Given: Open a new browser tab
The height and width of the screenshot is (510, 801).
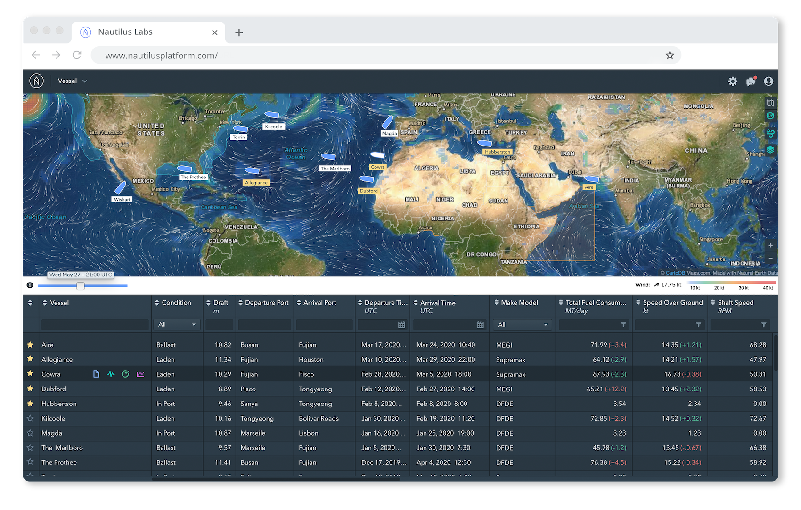Looking at the screenshot, I should tap(239, 32).
